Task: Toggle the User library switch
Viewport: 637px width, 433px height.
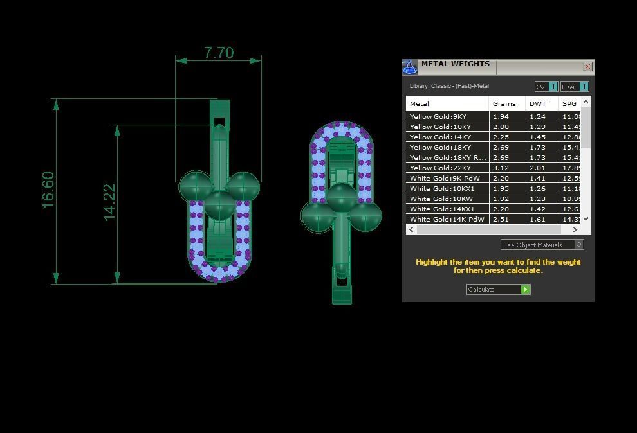Action: point(575,86)
